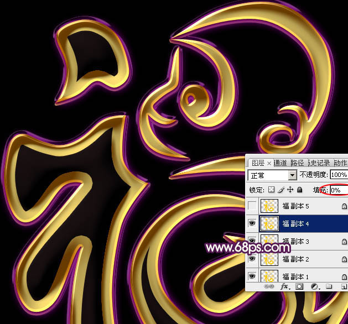The height and width of the screenshot is (324, 348).
Task: Open the 通道 (Channels) tab
Action: coord(280,163)
